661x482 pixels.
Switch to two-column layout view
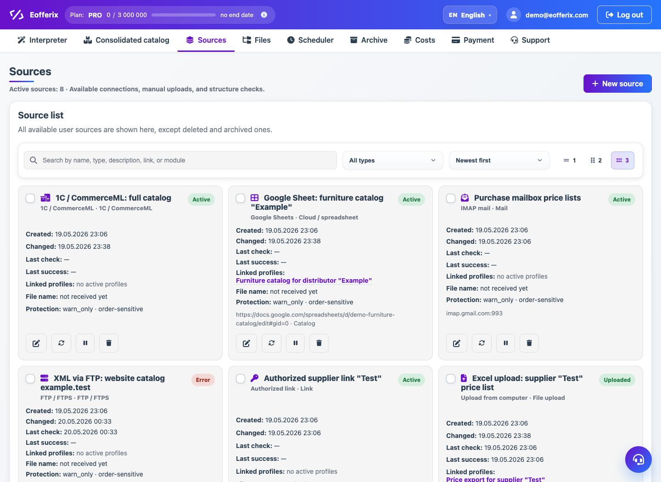click(x=596, y=160)
